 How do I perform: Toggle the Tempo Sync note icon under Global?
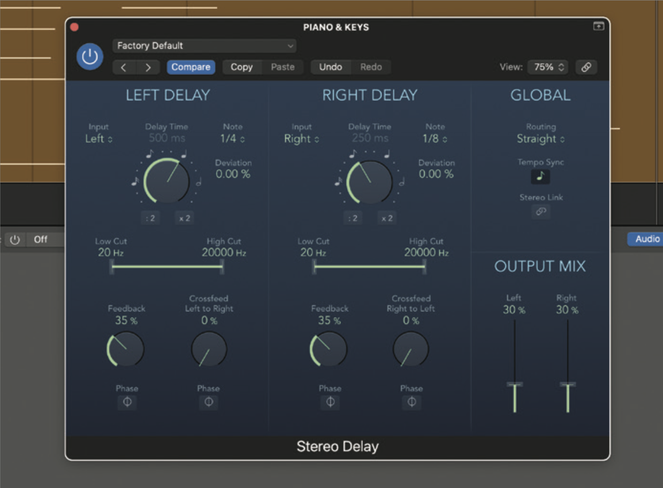pyautogui.click(x=540, y=177)
